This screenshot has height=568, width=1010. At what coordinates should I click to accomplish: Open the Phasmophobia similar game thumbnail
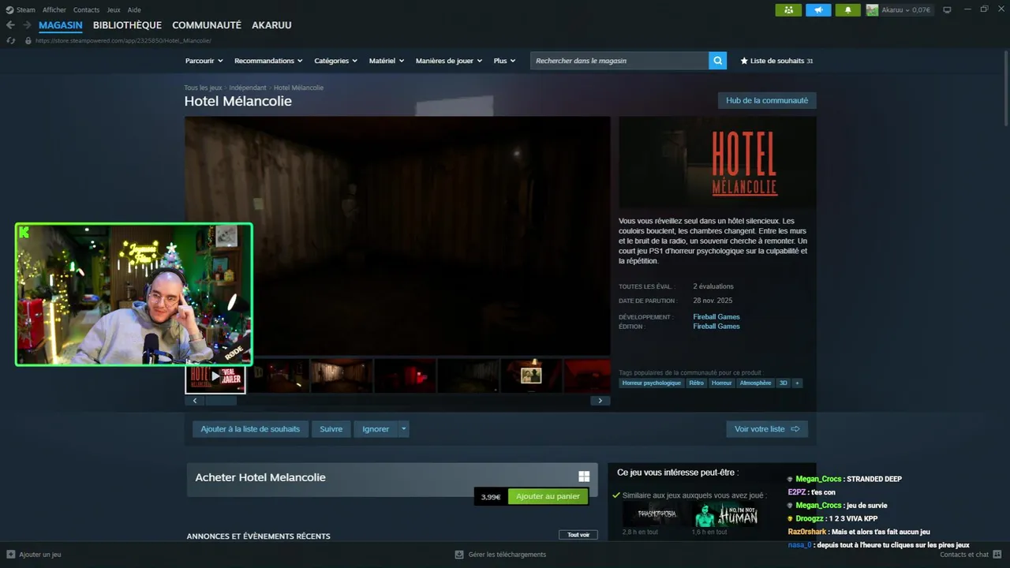coord(656,514)
